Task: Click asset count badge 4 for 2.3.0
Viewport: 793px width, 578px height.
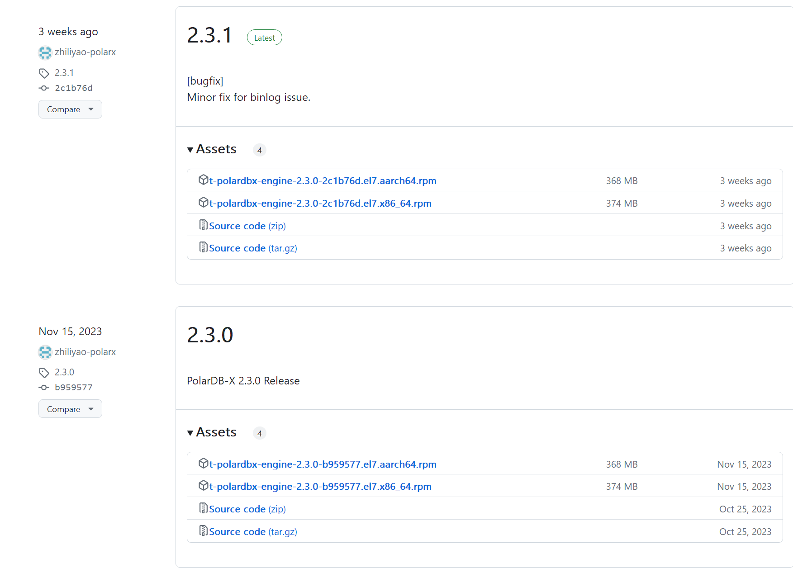Action: click(260, 433)
